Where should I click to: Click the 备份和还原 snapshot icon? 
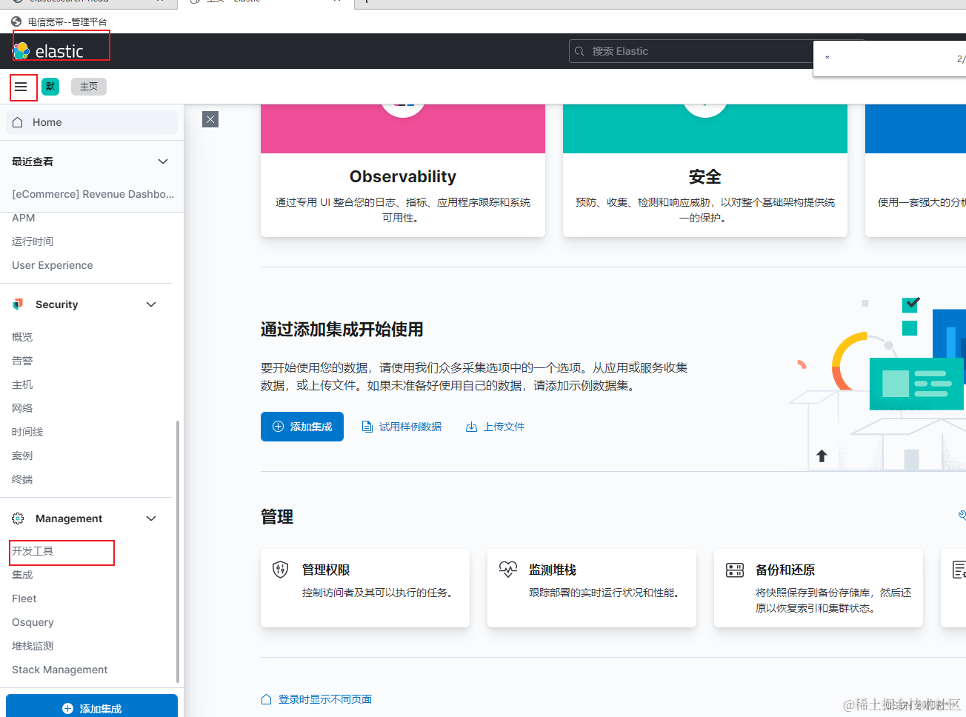pos(734,570)
